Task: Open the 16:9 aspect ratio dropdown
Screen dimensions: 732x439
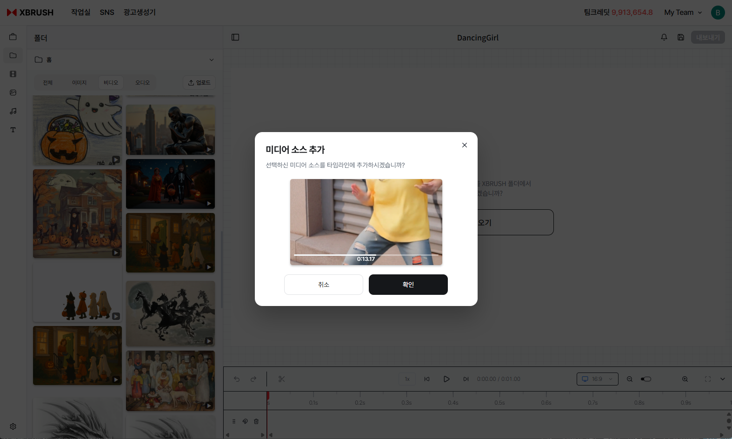Action: (x=597, y=379)
